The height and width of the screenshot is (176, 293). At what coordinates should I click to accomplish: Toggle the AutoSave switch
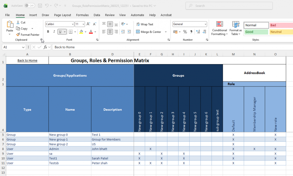tap(29, 6)
